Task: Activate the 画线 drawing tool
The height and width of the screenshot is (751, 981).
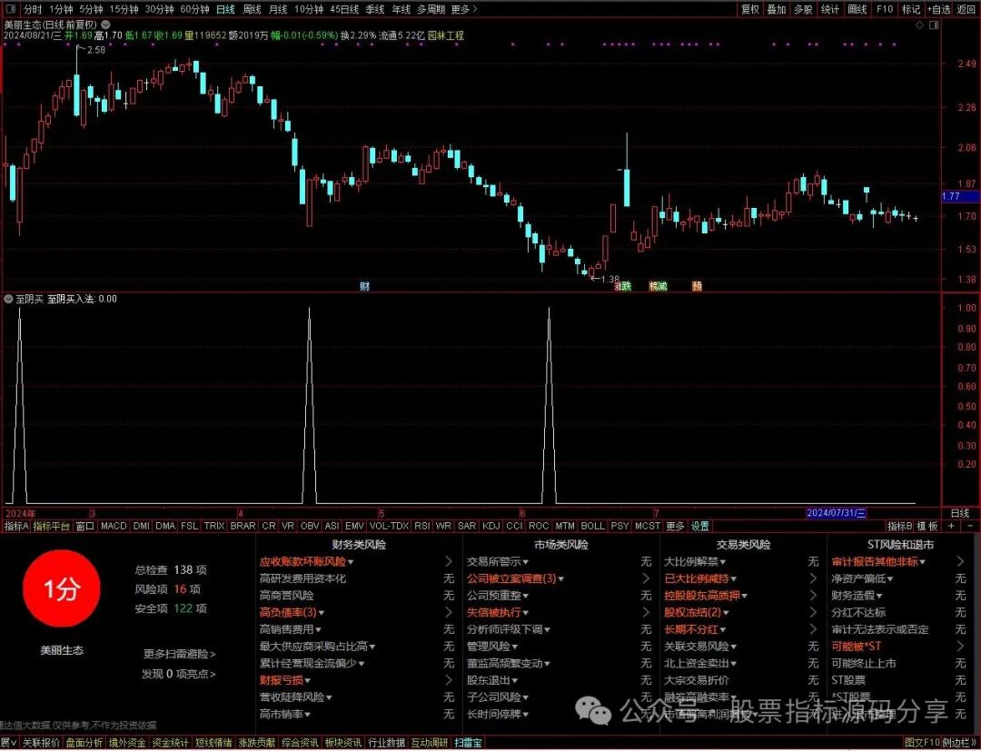Action: (857, 9)
